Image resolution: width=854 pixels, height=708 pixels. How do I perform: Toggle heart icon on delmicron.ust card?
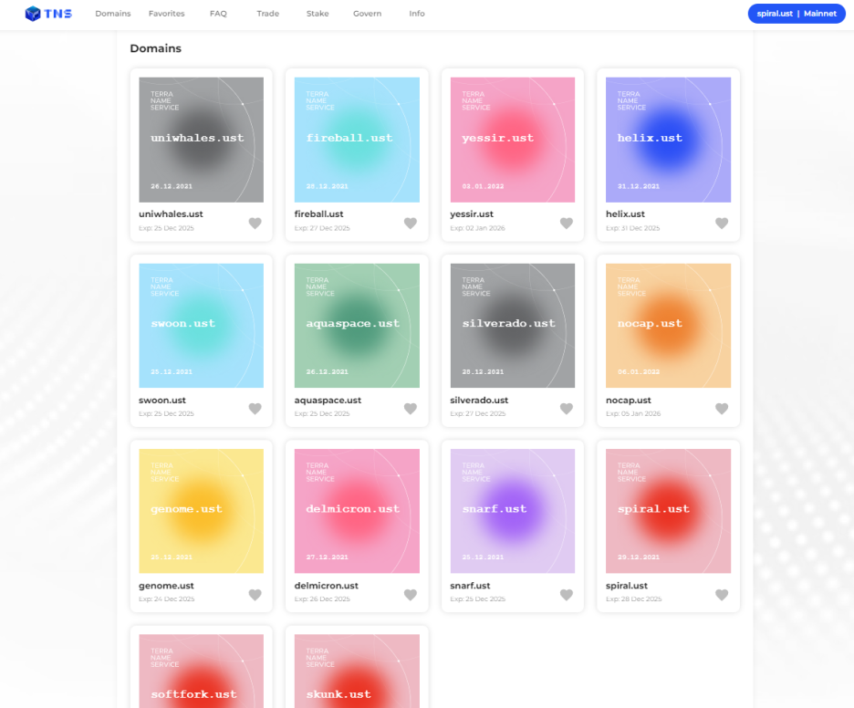pyautogui.click(x=411, y=595)
